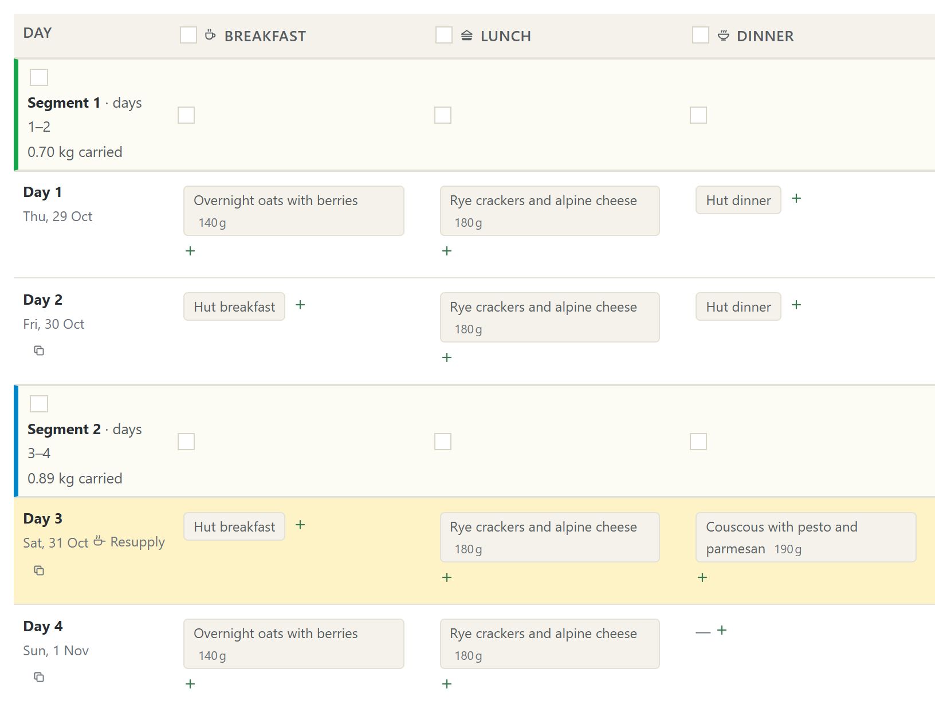935x724 pixels.
Task: Add dinner item beside Day 2 Hut dinner
Action: pos(796,305)
